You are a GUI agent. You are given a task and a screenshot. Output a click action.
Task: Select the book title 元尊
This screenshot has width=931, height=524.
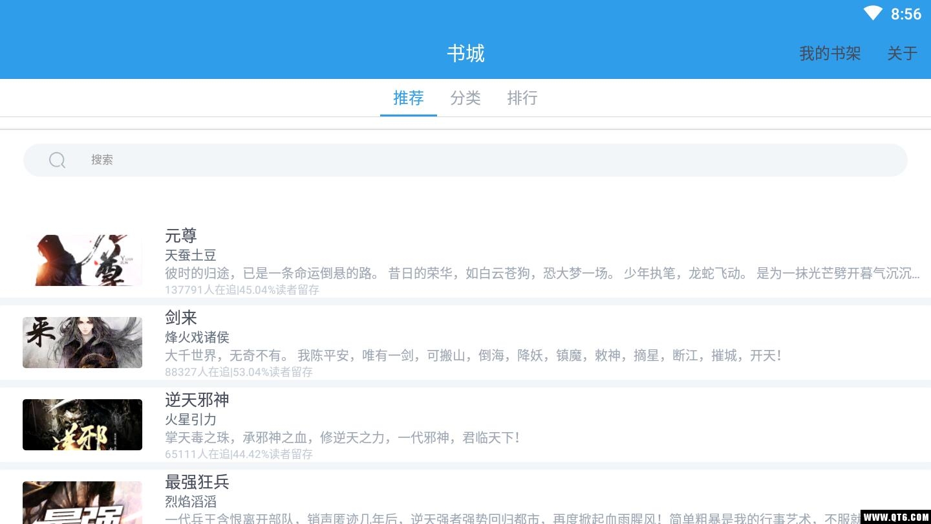[181, 235]
